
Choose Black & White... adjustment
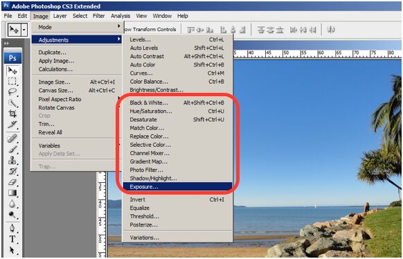pyautogui.click(x=177, y=102)
